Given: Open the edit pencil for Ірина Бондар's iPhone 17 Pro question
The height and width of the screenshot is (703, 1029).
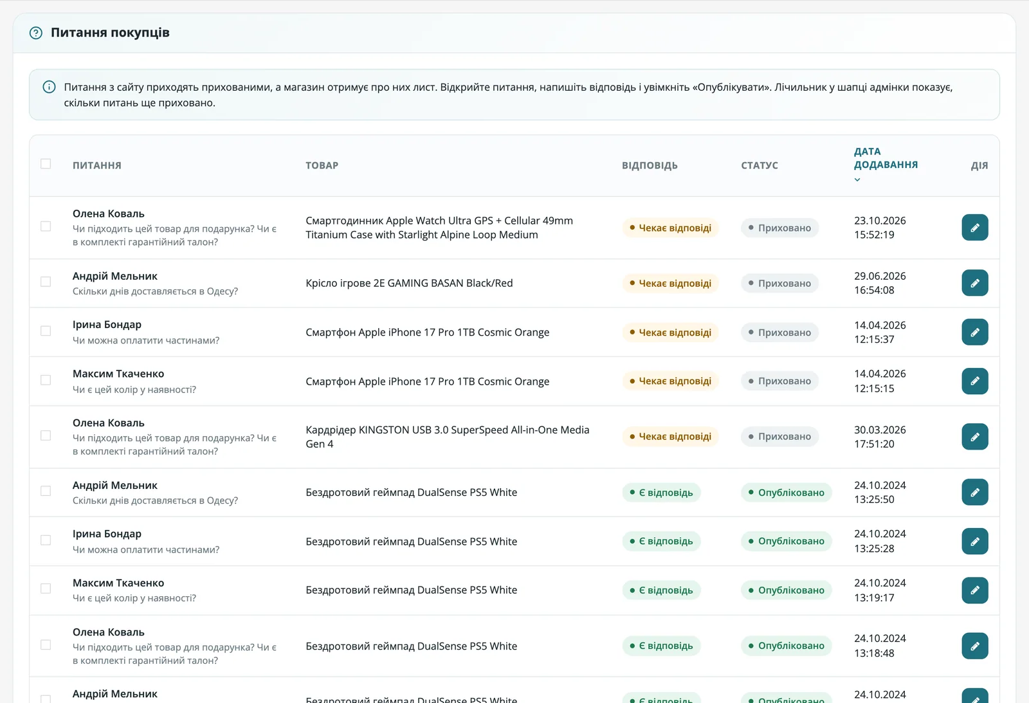Looking at the screenshot, I should (x=975, y=332).
